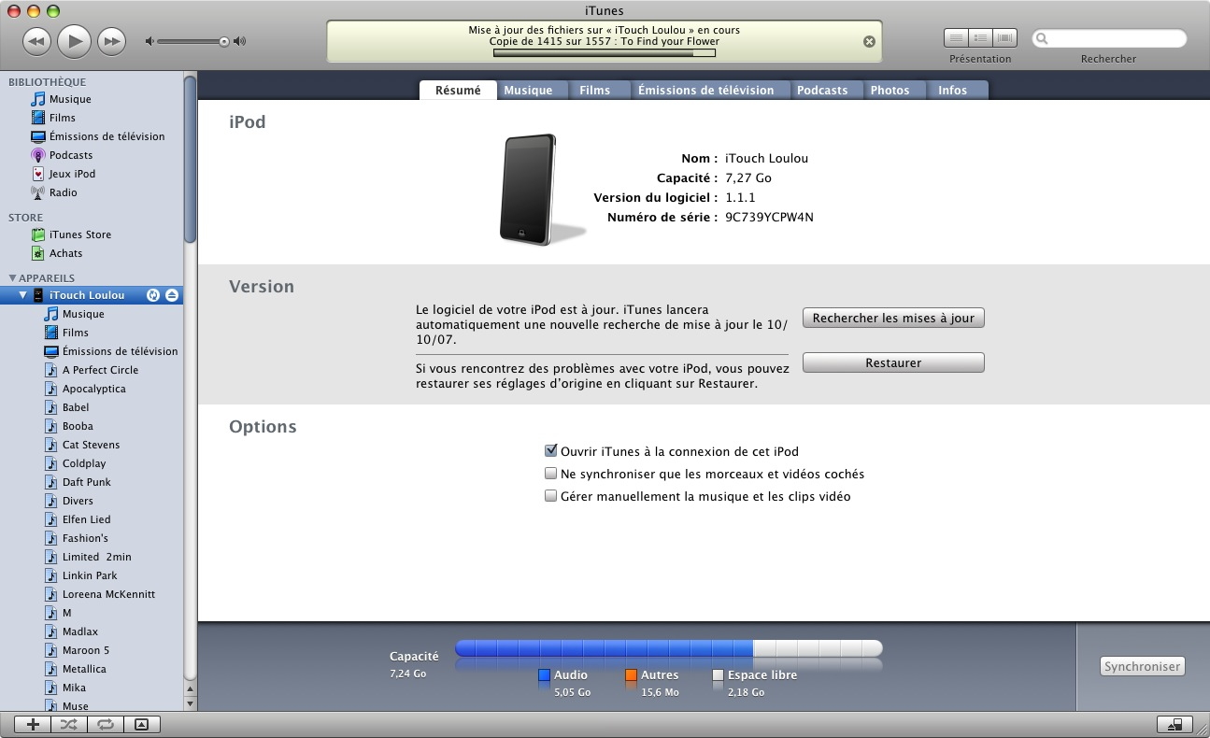1210x738 pixels.
Task: Click the Restaurer button
Action: [893, 362]
